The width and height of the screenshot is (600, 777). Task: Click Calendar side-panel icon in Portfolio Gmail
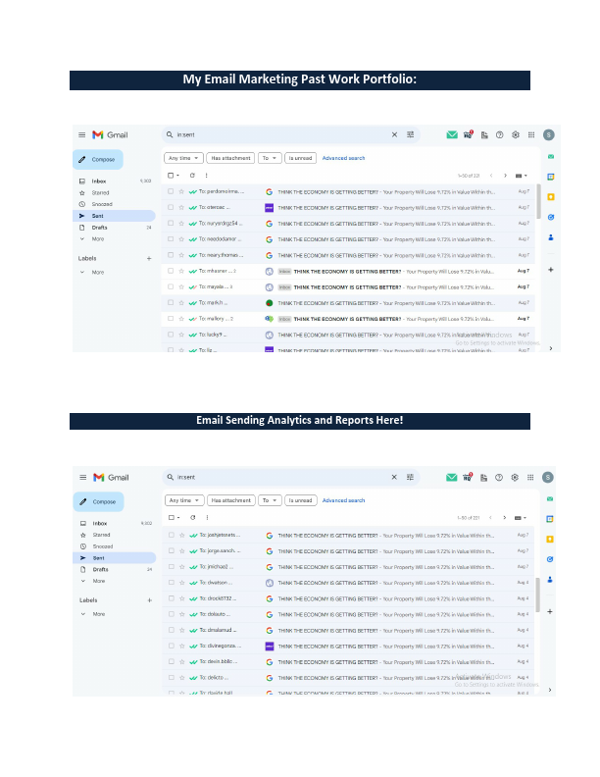(x=551, y=177)
